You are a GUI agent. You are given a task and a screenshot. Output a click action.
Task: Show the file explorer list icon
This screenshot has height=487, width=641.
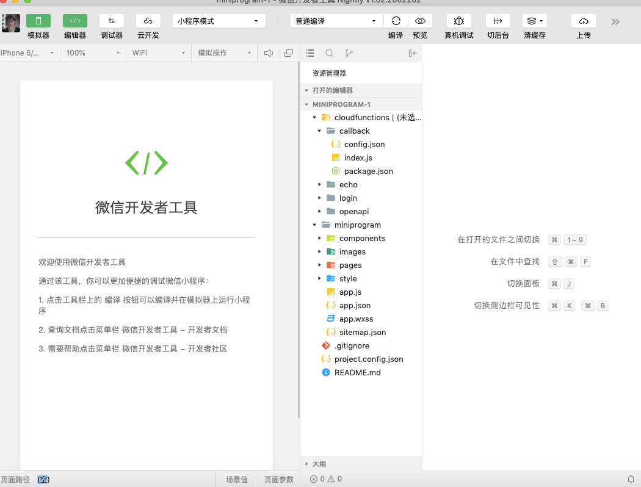310,53
